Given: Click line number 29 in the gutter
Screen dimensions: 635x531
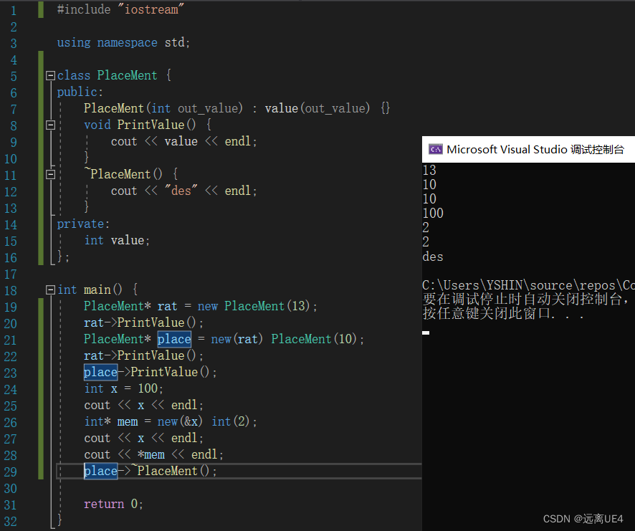Looking at the screenshot, I should [11, 472].
